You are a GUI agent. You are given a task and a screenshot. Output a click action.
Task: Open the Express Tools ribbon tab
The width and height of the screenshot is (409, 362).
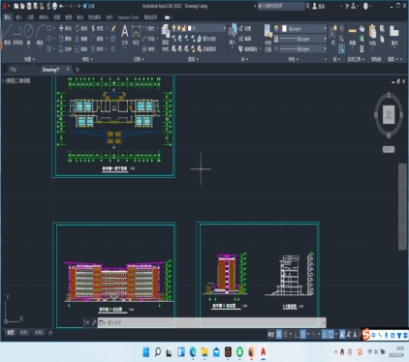pos(128,17)
